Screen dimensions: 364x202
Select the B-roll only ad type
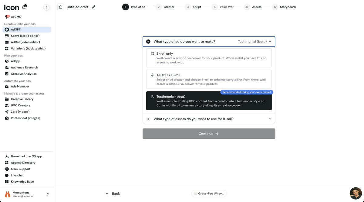tap(209, 57)
